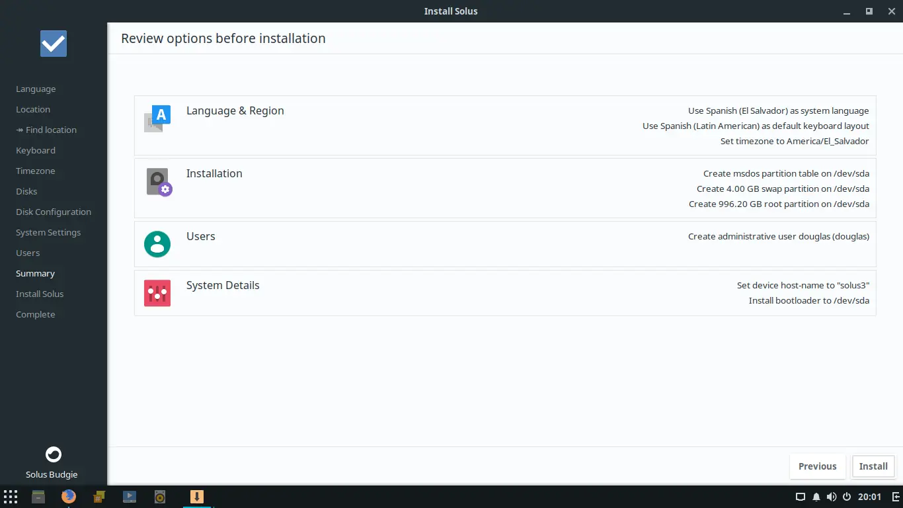The height and width of the screenshot is (508, 903).
Task: Select the Summary step in sidebar
Action: pos(35,274)
